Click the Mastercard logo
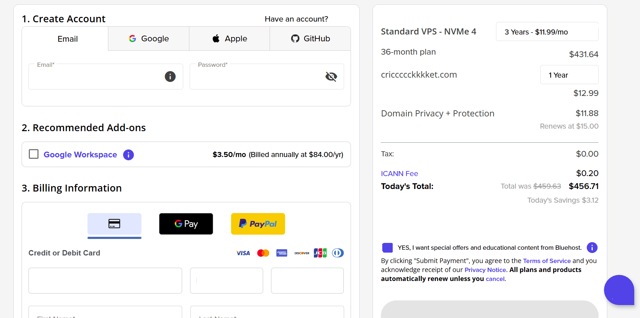The width and height of the screenshot is (640, 318). pyautogui.click(x=263, y=253)
